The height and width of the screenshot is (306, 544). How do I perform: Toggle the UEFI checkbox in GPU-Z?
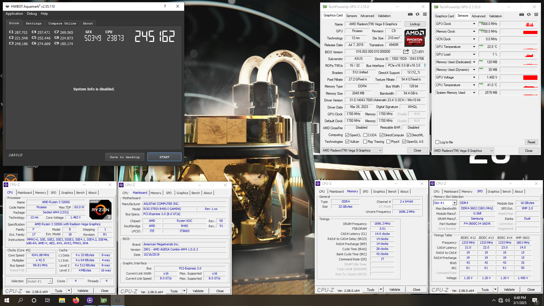tap(414, 52)
